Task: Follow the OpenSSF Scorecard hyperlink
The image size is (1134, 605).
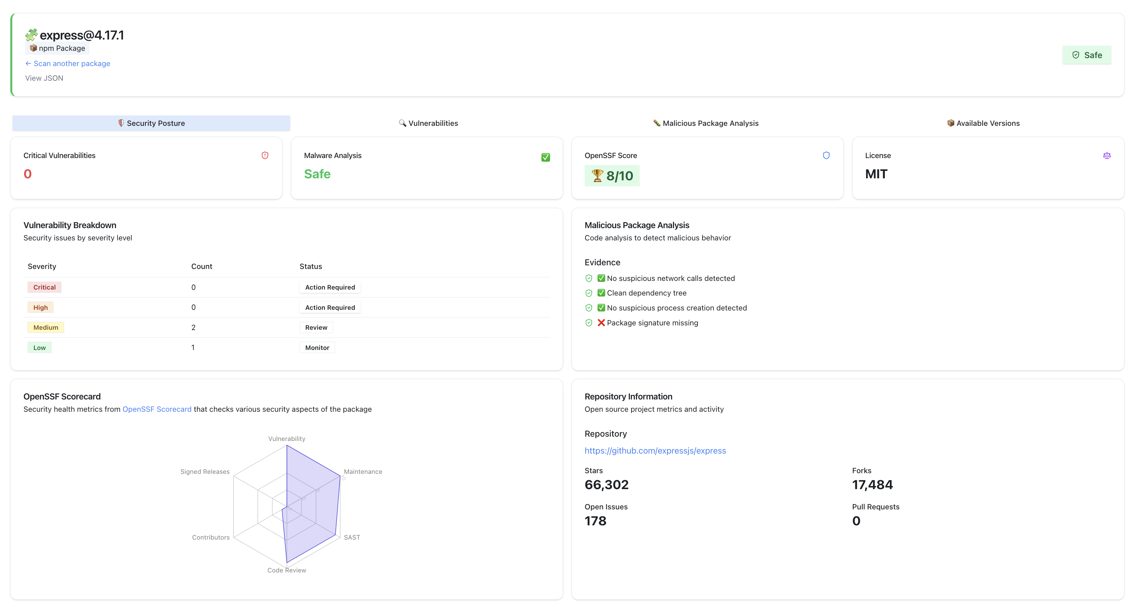Action: pos(157,409)
